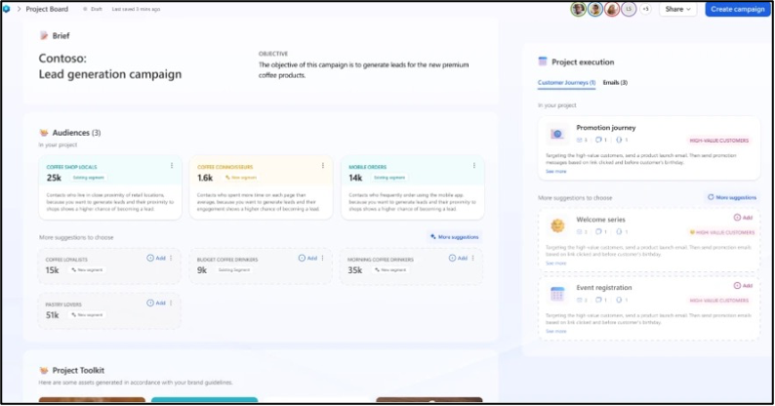Open the teal Project Toolkit asset thumbnail

coord(204,399)
